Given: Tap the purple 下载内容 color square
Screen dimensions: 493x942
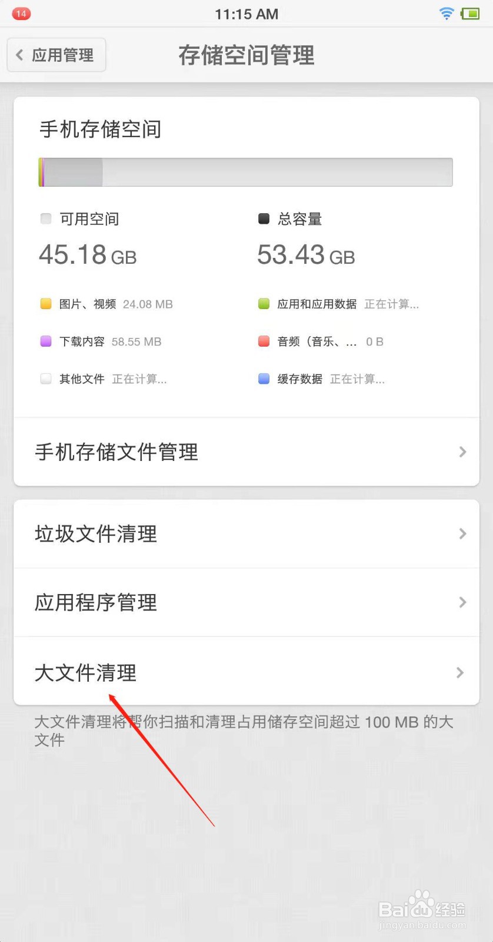Looking at the screenshot, I should tap(46, 341).
